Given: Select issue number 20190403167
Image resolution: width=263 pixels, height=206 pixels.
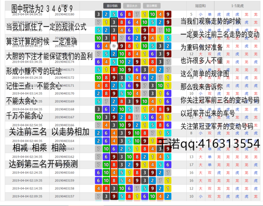Looking at the screenshot, I should [x=64, y=117].
